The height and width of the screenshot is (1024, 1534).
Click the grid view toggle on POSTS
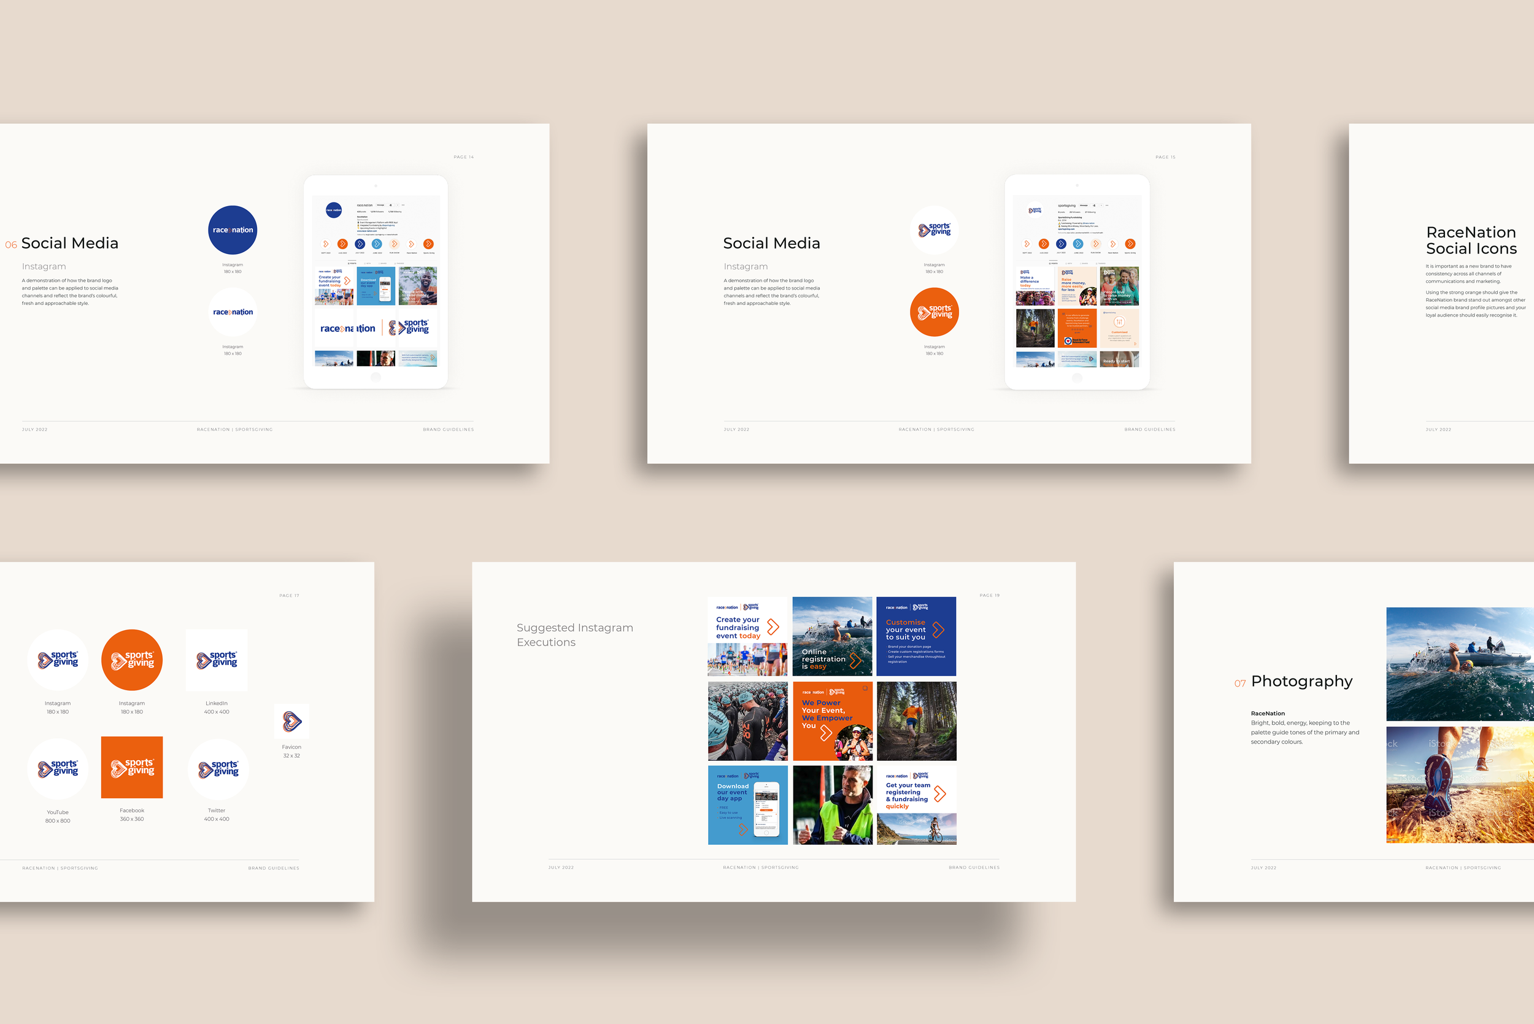point(349,263)
